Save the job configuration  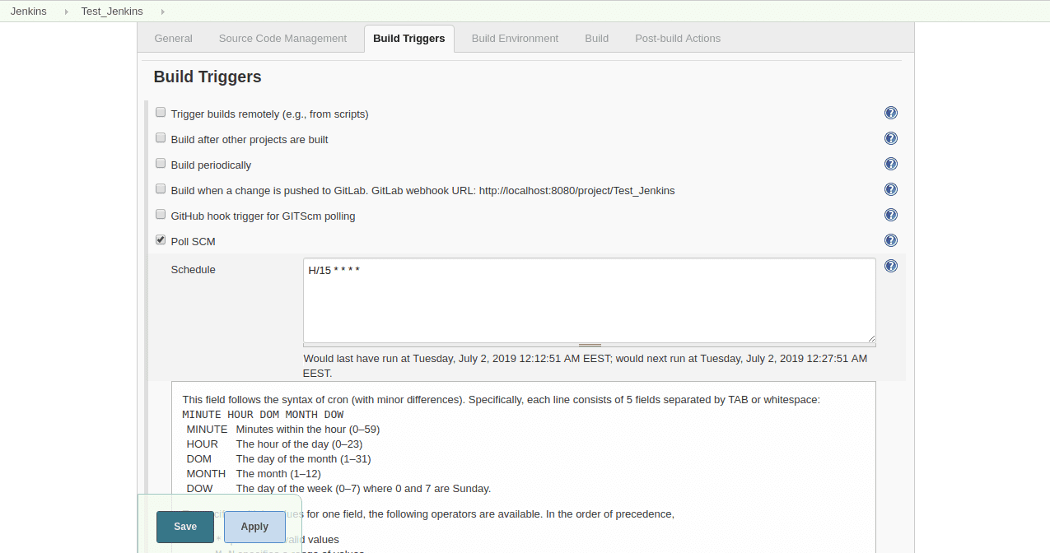click(185, 527)
